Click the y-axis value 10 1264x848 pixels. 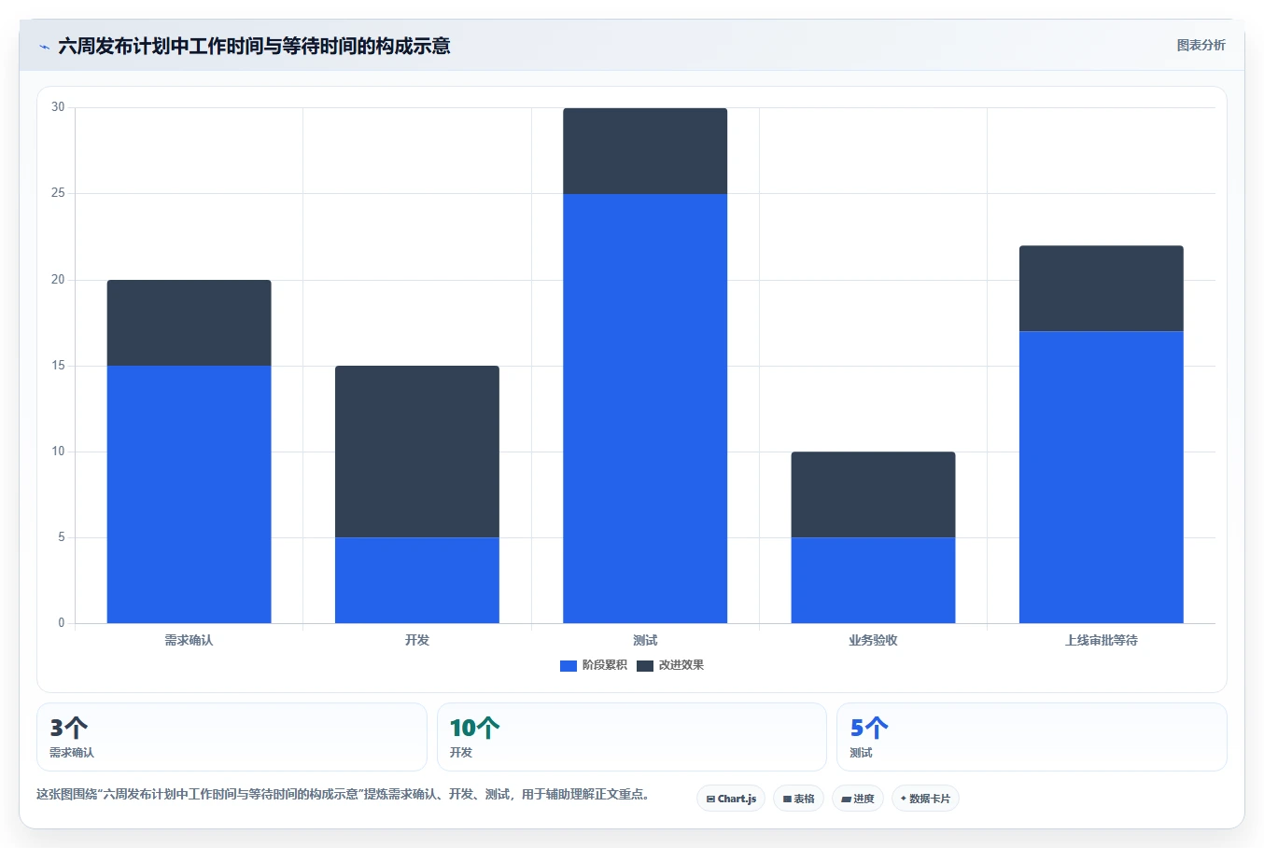point(58,452)
